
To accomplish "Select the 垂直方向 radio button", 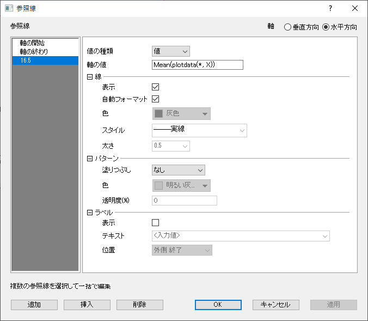I will tap(287, 27).
